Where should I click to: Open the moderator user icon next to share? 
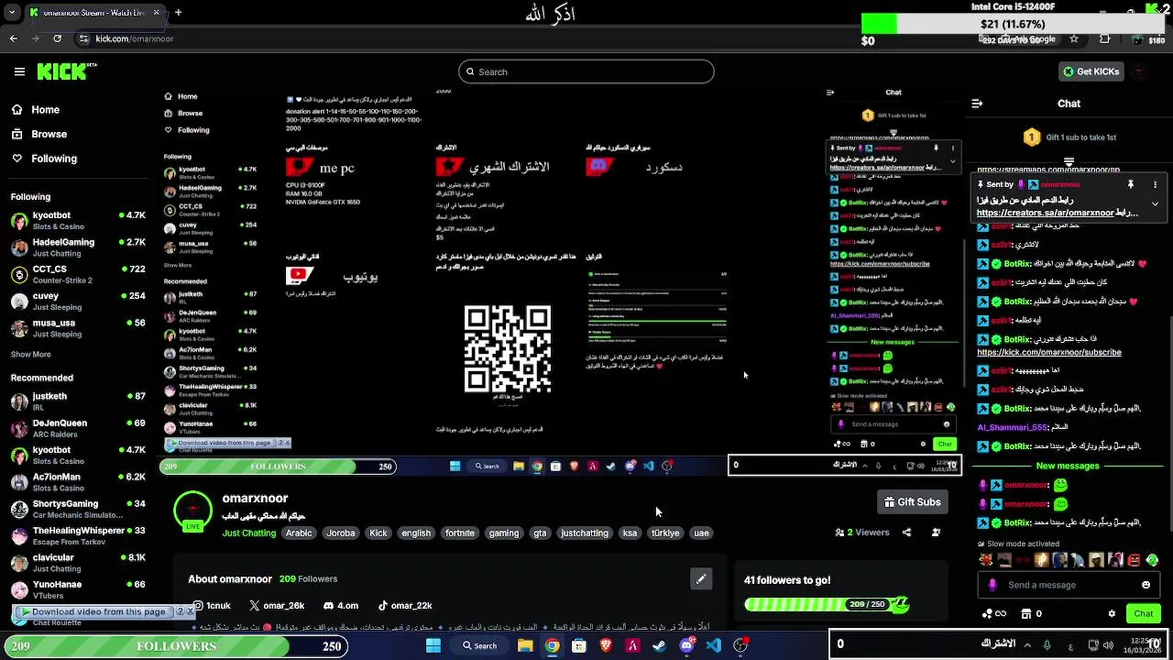(936, 533)
